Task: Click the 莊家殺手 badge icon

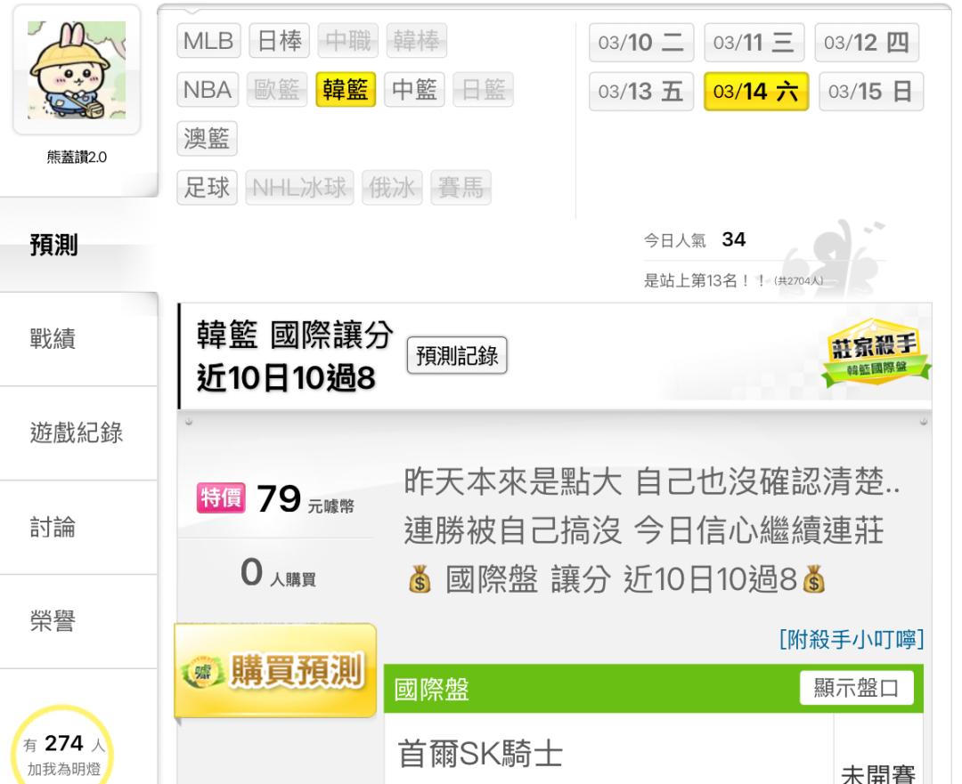Action: coord(876,352)
